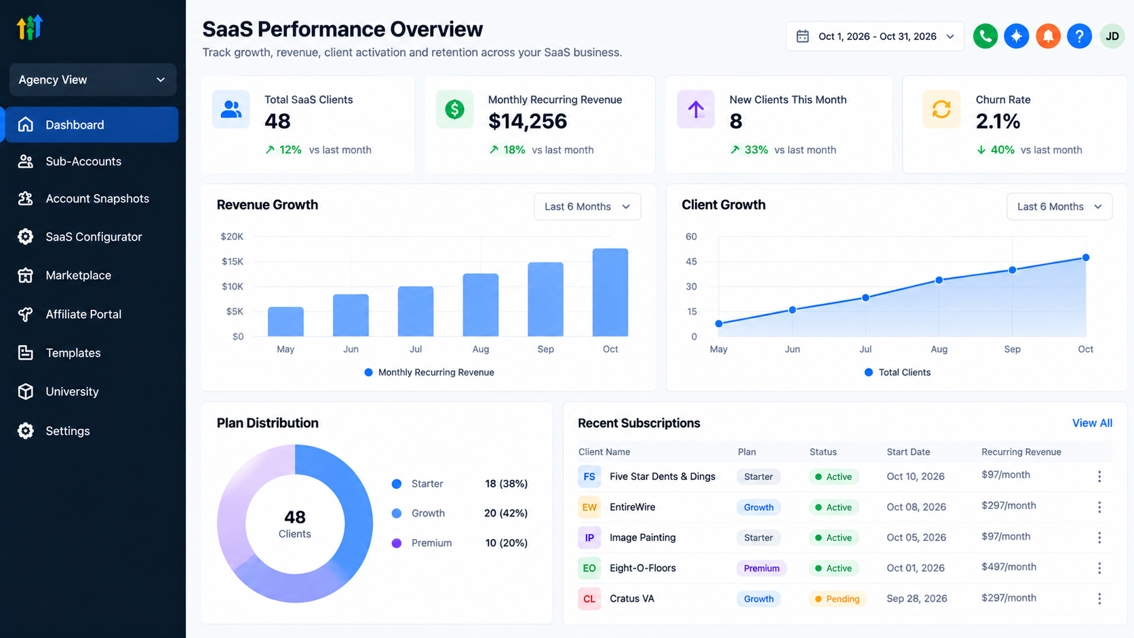Click the Premium legend color dot
Screen dimensions: 1134x638
coord(397,543)
